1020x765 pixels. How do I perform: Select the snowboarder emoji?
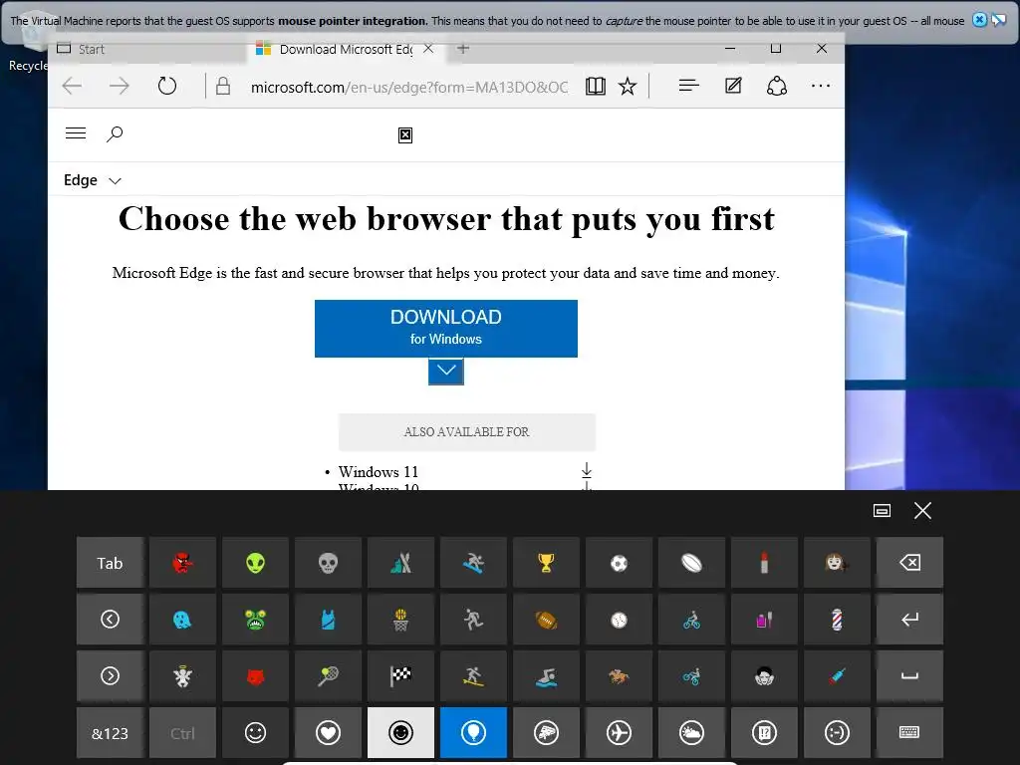pos(473,563)
